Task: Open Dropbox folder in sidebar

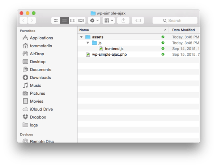Action: (38, 117)
